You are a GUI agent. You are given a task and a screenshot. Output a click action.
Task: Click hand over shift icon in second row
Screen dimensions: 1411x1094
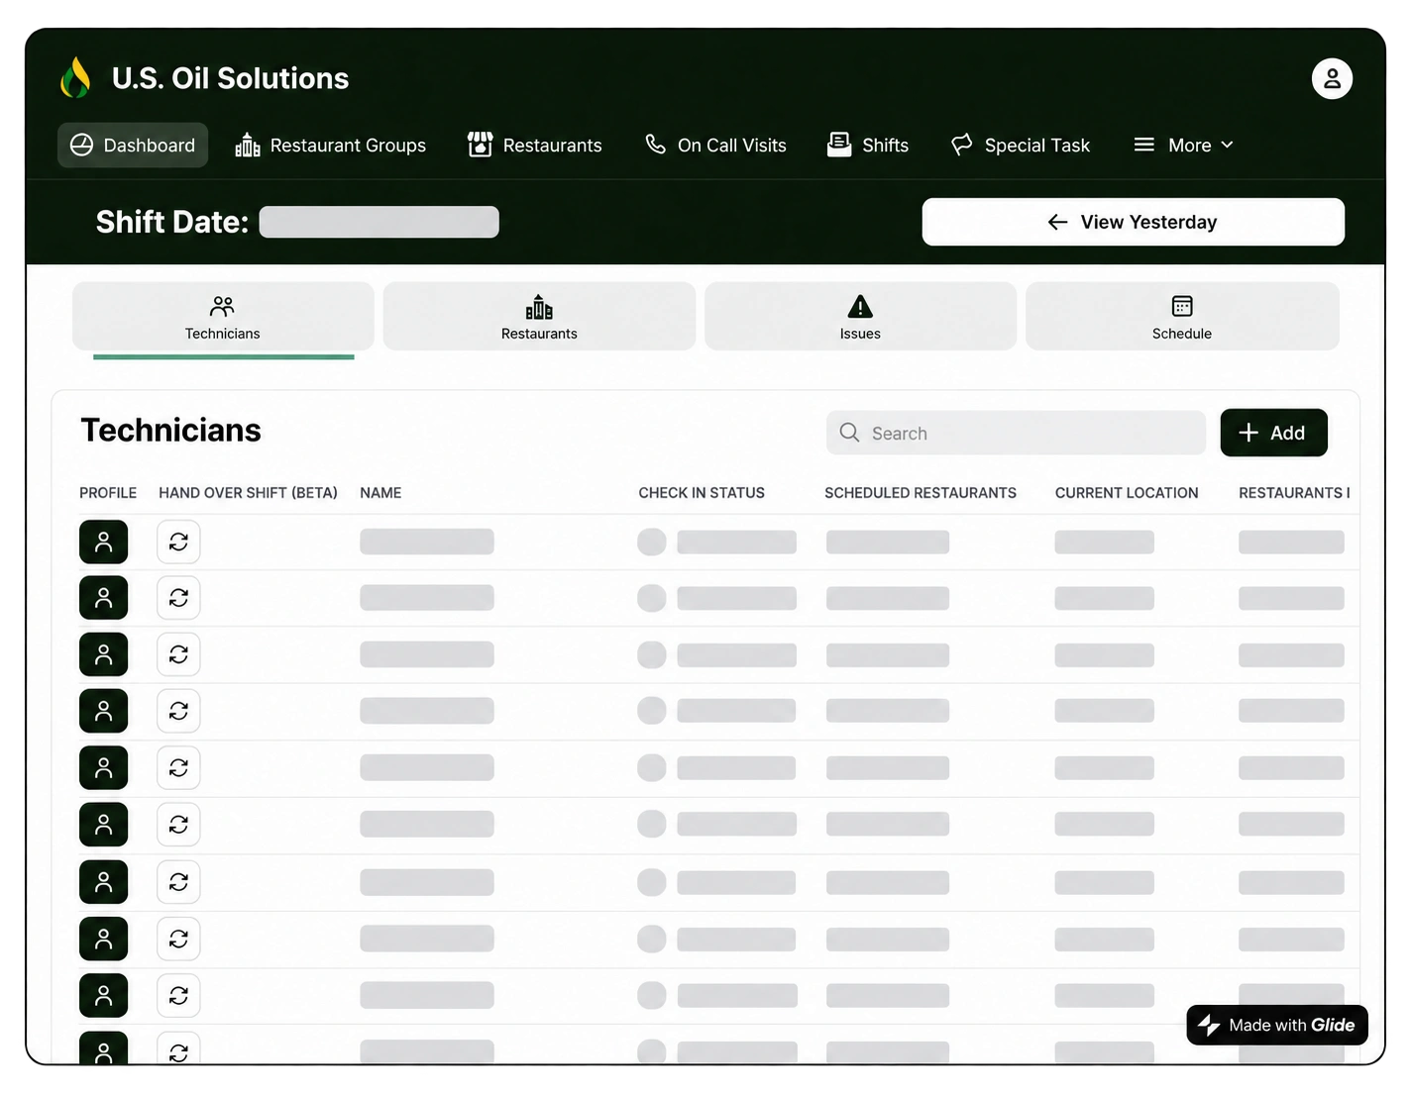(x=178, y=598)
